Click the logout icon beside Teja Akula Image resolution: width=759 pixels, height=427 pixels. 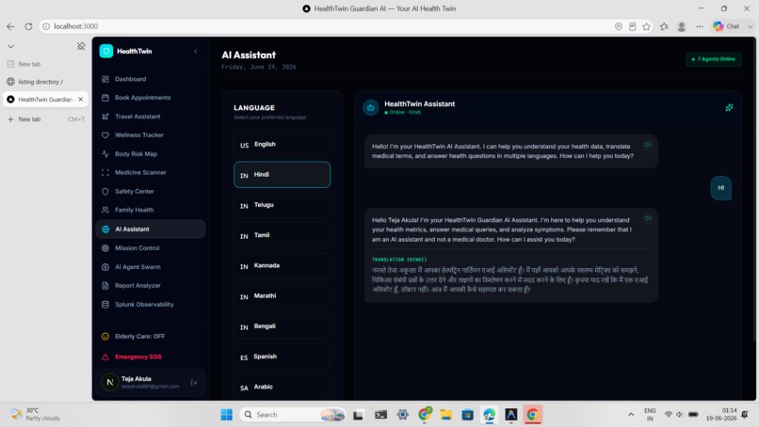(x=194, y=383)
